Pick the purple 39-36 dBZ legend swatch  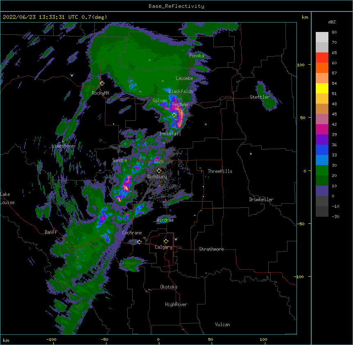point(322,140)
